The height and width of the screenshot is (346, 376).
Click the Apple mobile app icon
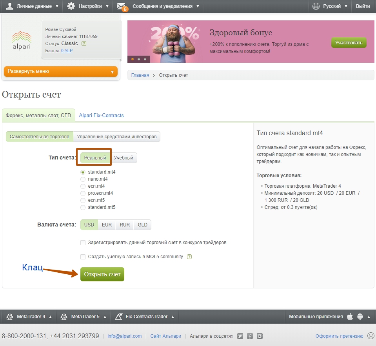350,317
